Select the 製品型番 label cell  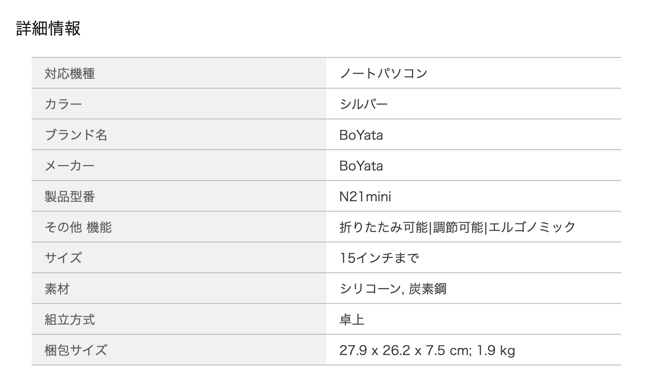point(179,196)
